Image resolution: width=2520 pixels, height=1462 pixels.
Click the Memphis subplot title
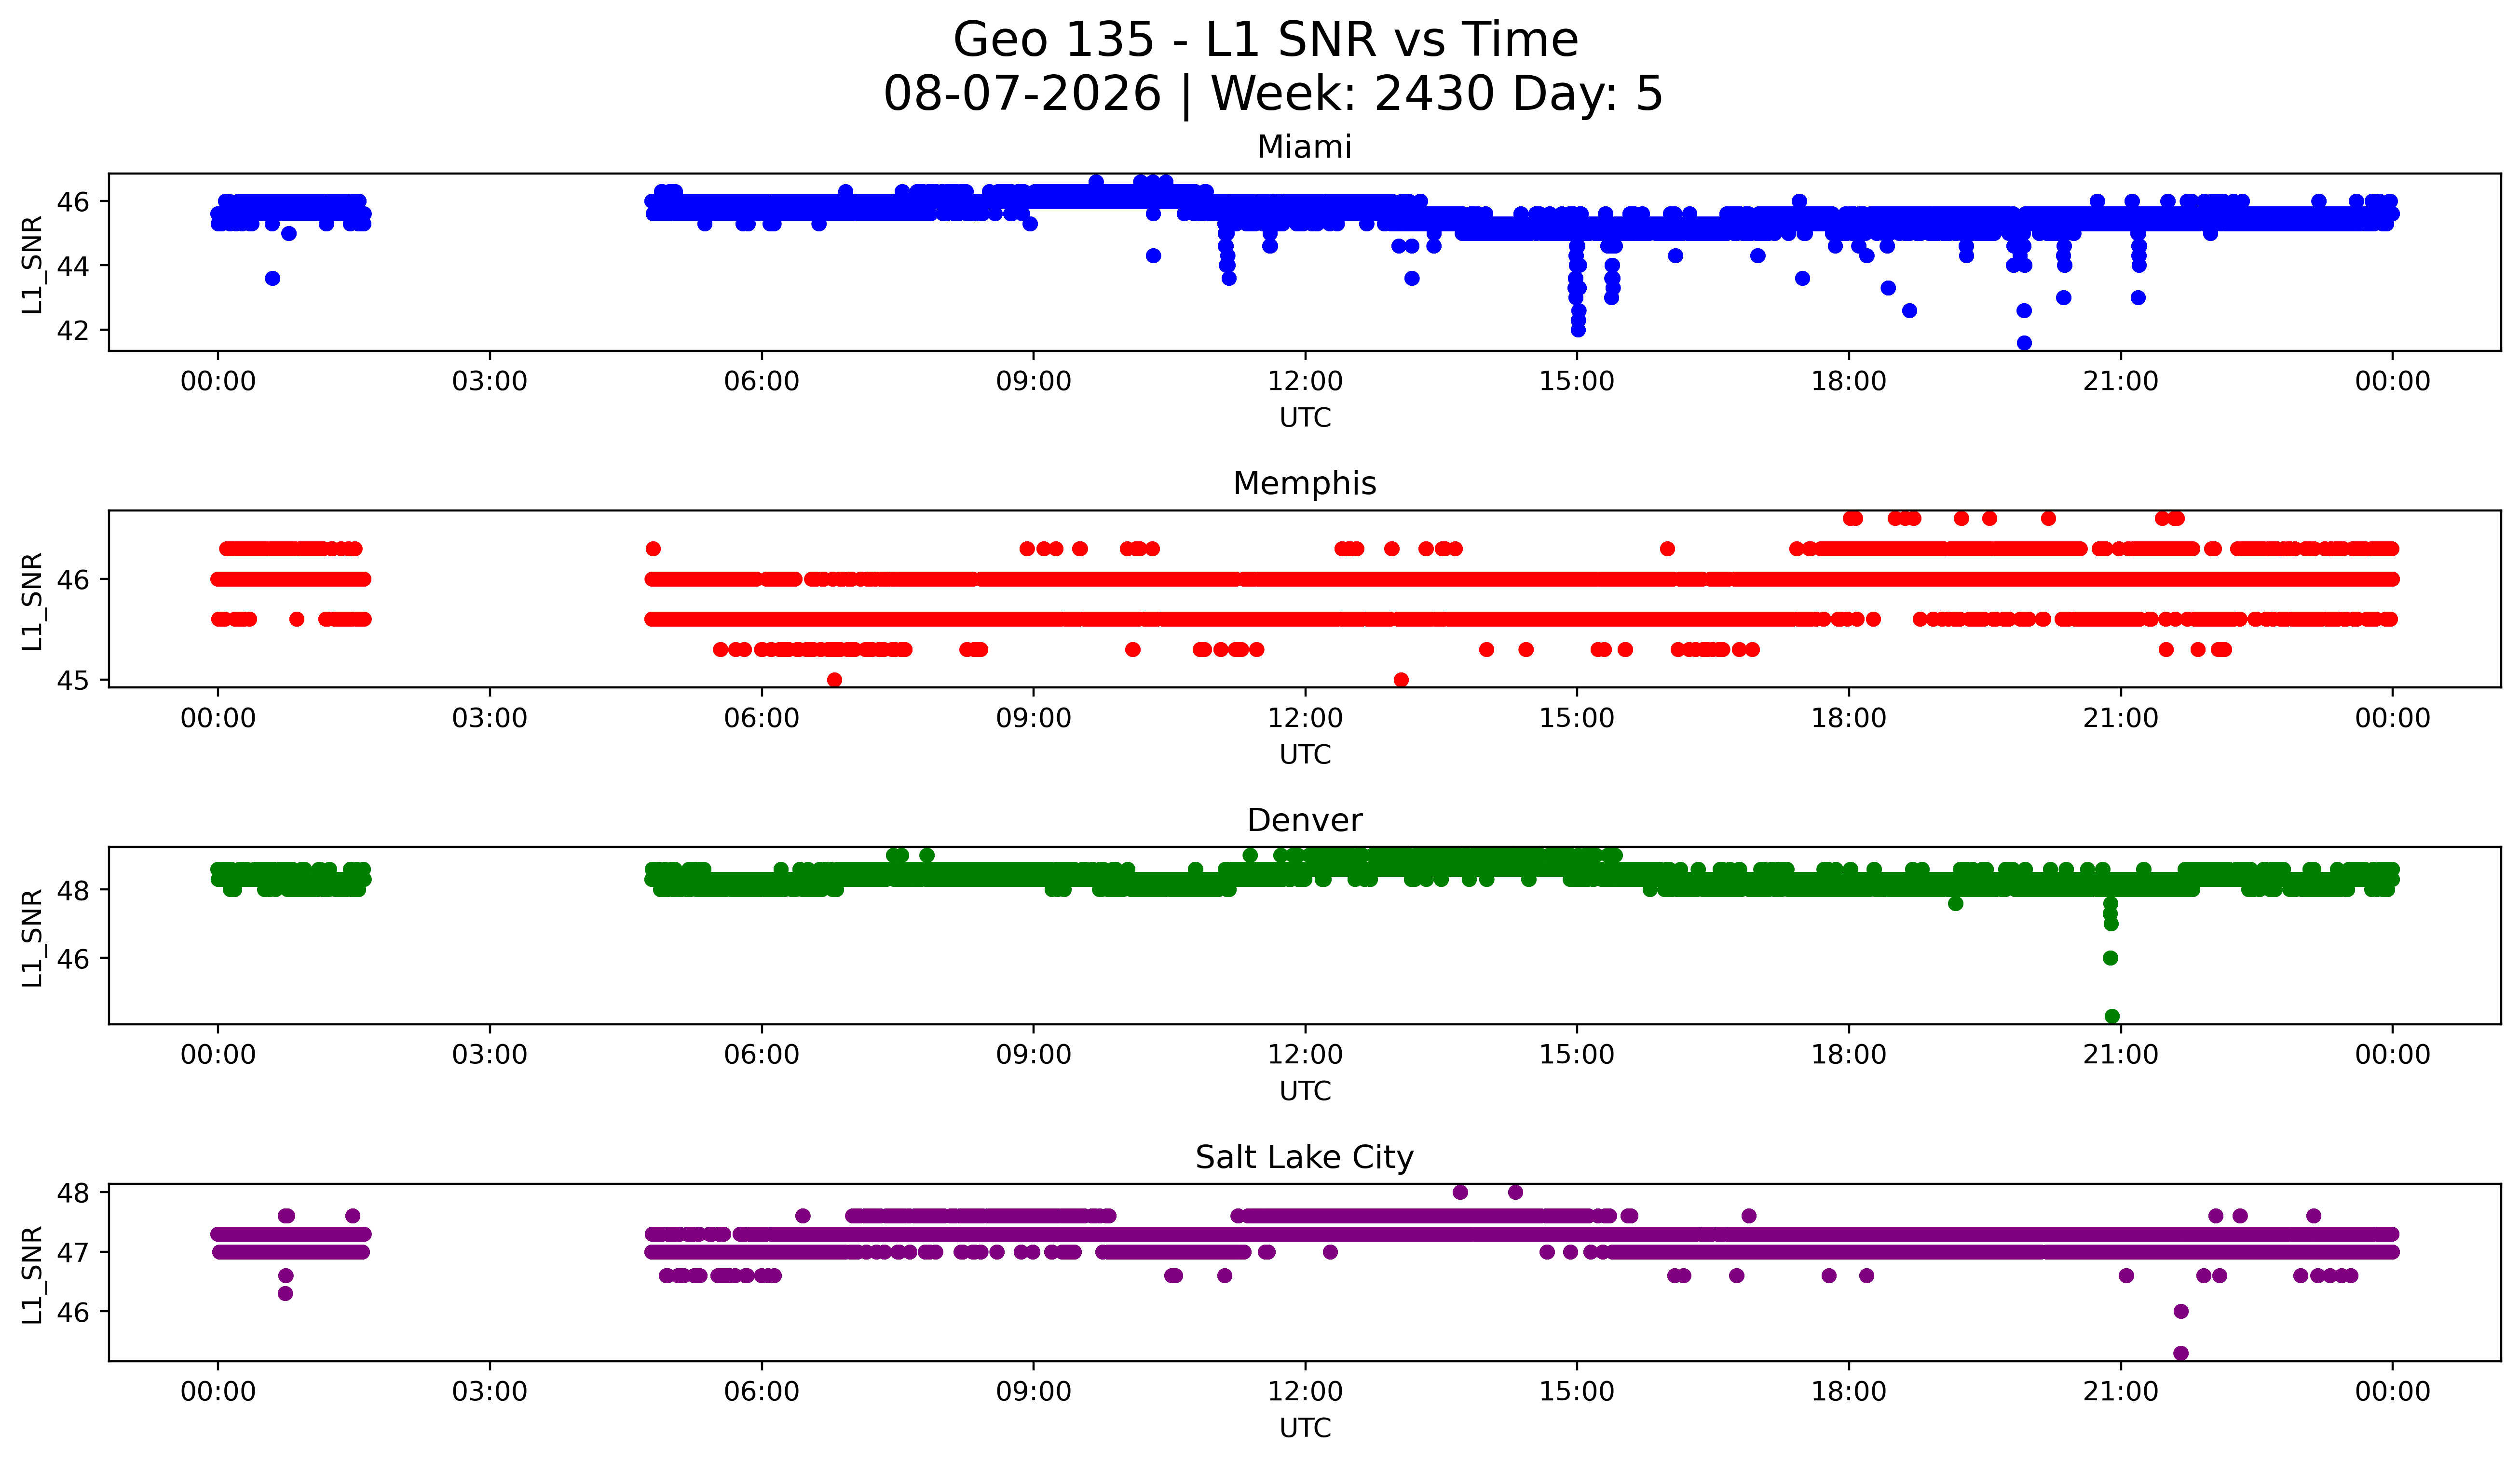[x=1304, y=483]
